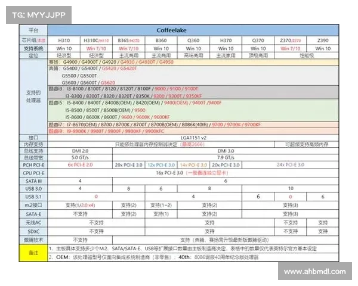Image resolution: width=358 pixels, height=286 pixels.
Task: Select the 24x PCI-E 3.0 cell
Action: [x=290, y=165]
